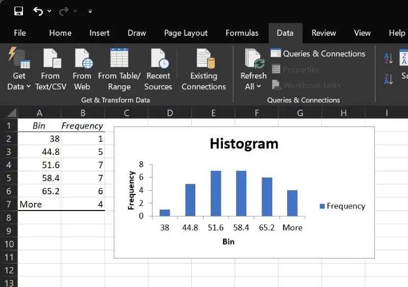Screen dimensions: 408x287
Task: Expand Customize Quick Access Toolbar menu
Action: coord(90,11)
